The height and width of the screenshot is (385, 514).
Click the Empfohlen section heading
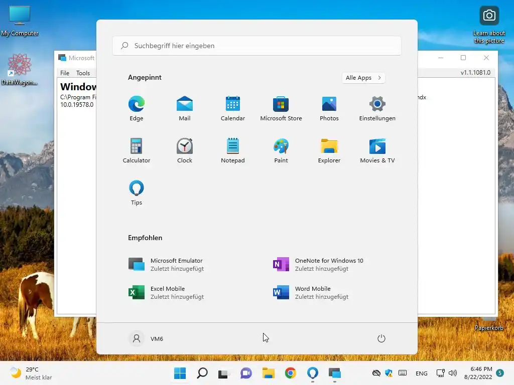click(x=145, y=238)
